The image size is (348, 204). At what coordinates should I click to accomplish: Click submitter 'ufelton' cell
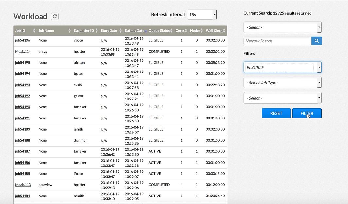coord(79,62)
